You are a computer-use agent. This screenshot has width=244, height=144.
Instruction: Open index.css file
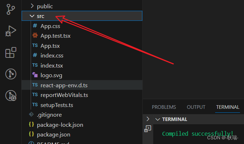coord(52,56)
